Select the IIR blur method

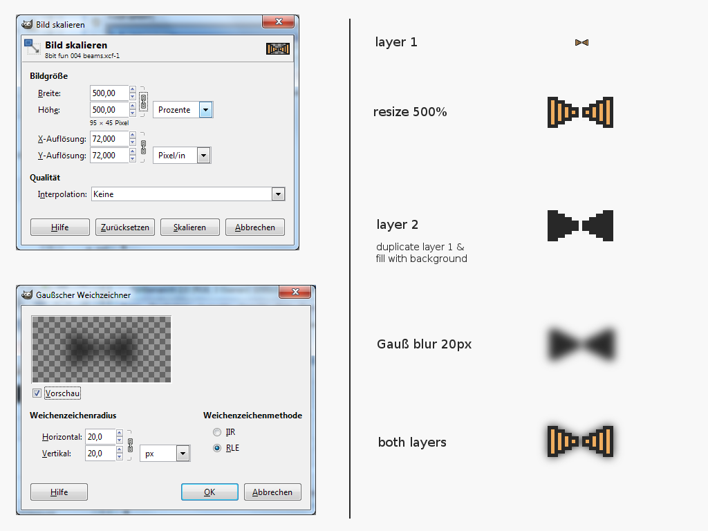[217, 432]
